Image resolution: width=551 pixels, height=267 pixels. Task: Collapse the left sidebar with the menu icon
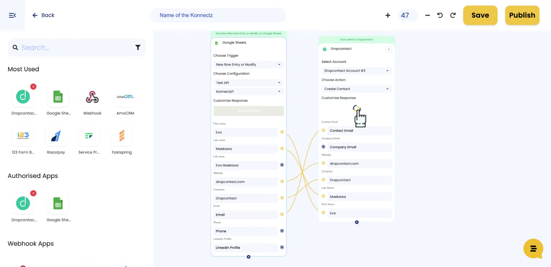(x=12, y=15)
